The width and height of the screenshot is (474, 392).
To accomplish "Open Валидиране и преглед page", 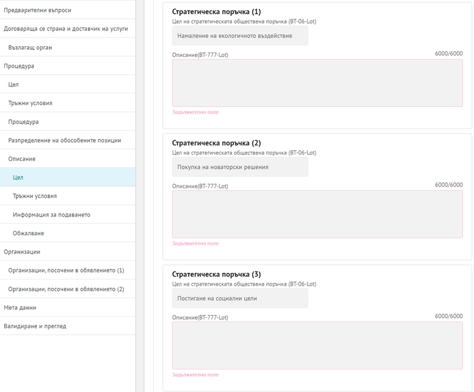I will point(67,326).
